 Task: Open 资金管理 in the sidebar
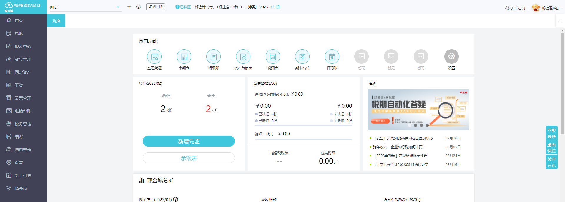tap(24, 59)
